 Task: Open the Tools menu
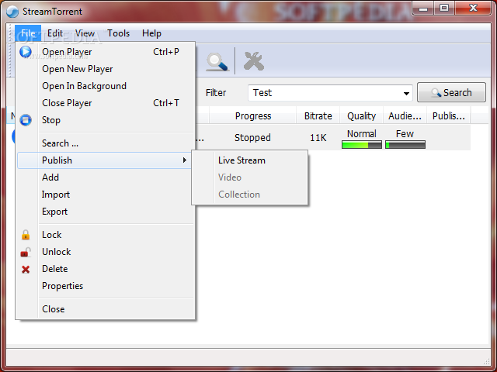click(118, 33)
